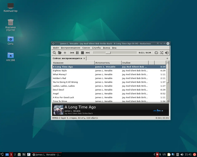This screenshot has height=157, width=197.
Task: Skip to next track
Action: tap(88, 53)
